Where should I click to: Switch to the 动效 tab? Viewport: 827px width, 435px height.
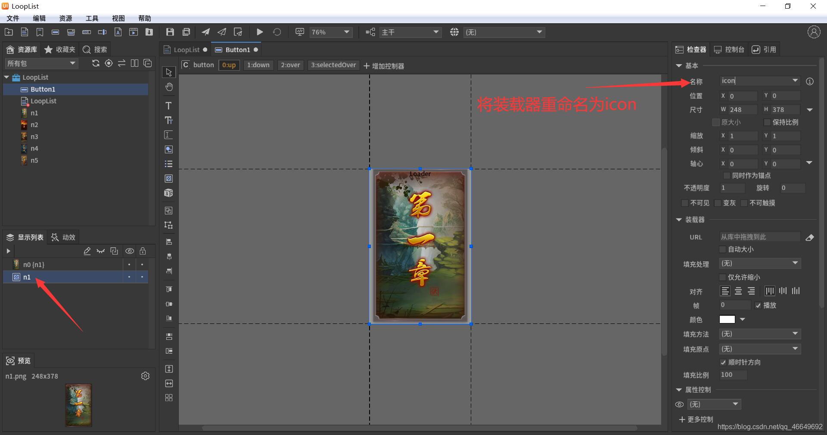click(63, 237)
